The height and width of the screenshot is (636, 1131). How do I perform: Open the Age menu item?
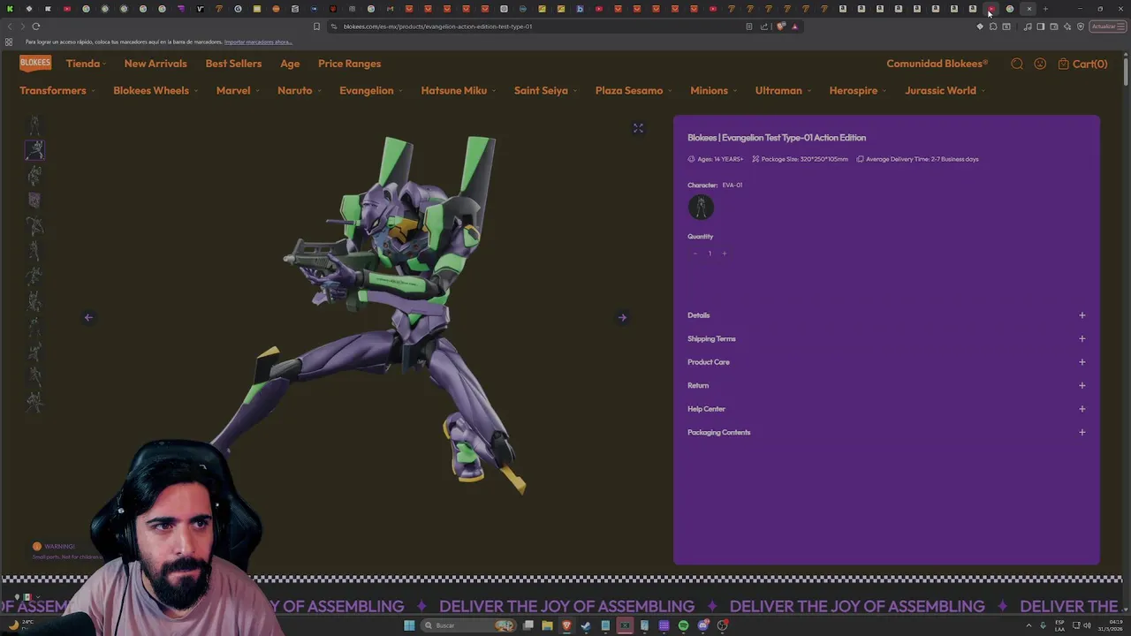tap(290, 64)
